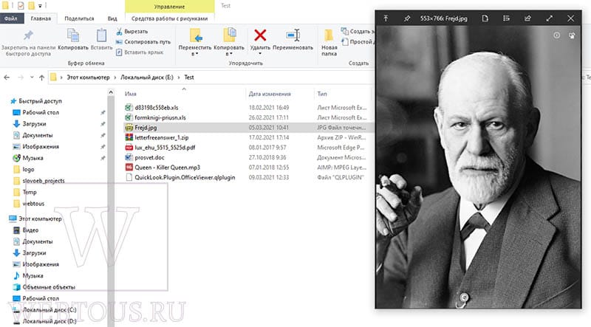Image resolution: width=591 pixels, height=327 pixels.
Task: Click the Переименовать rename icon
Action: [293, 35]
